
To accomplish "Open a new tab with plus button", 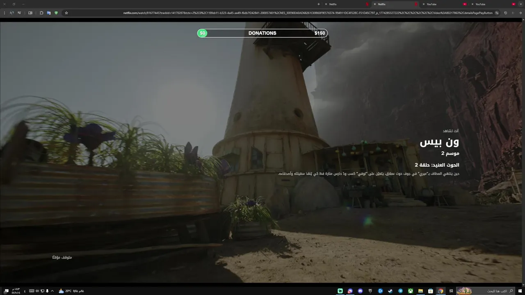I will pos(319,4).
